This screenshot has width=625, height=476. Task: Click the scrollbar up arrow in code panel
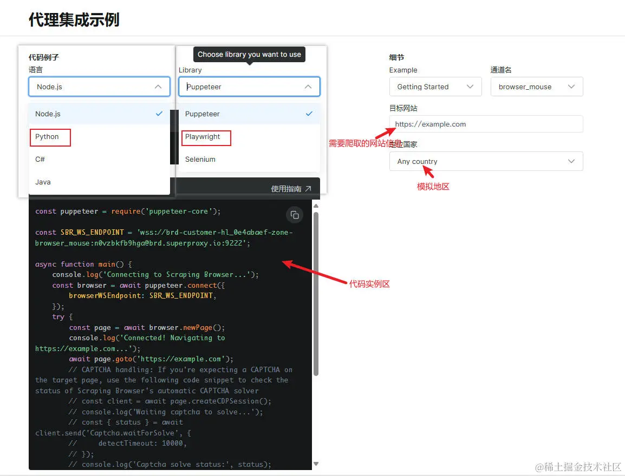(316, 206)
